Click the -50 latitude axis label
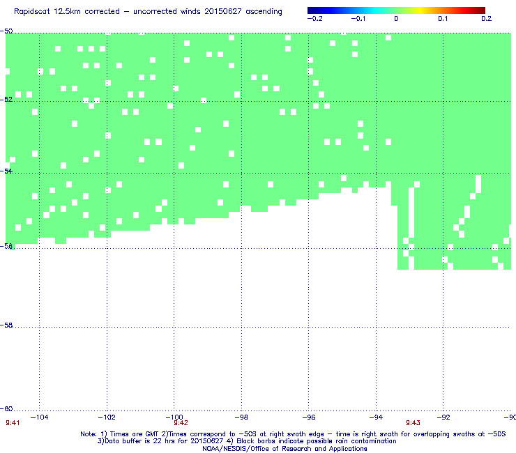 (6, 31)
